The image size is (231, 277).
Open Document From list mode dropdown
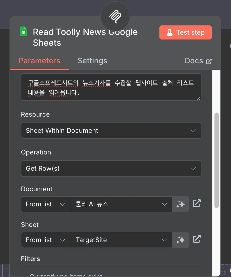point(46,204)
